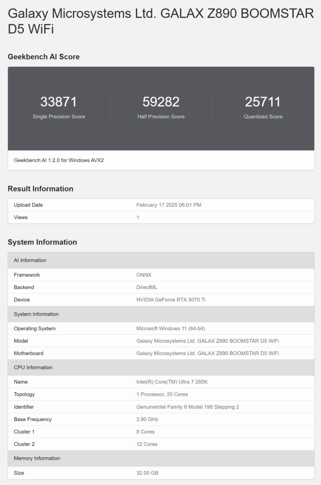Click the Single Precision Score value 33871
The image size is (321, 485).
[x=59, y=102]
